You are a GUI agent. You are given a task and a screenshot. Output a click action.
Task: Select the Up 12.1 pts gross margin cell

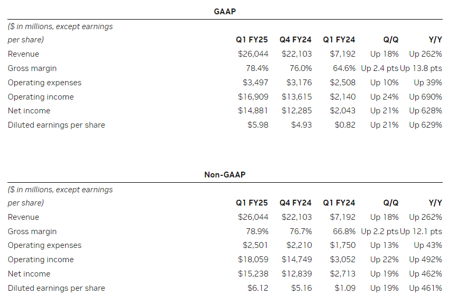(x=421, y=231)
